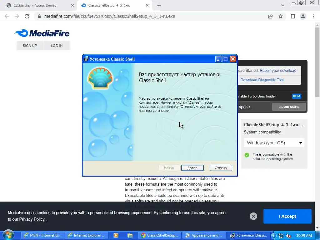Switch to Установка Classic taskbar item
This screenshot has width=320, height=240.
click(248, 235)
